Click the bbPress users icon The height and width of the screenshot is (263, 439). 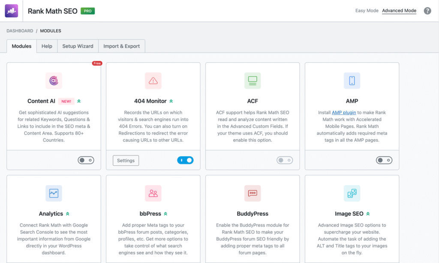click(x=153, y=193)
